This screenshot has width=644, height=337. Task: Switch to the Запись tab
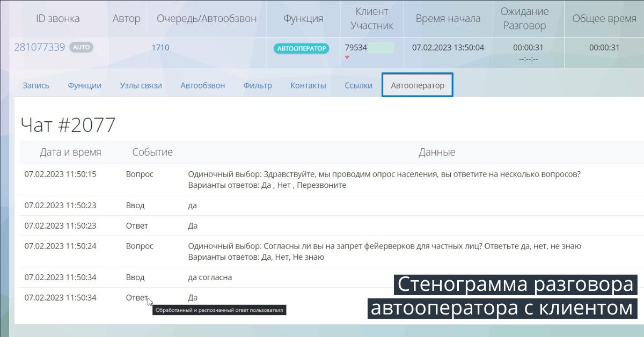click(x=36, y=85)
